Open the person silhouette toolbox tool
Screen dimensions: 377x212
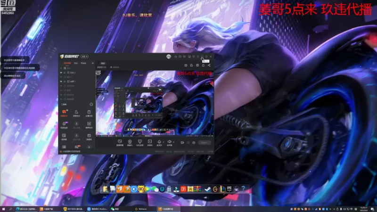[x=76, y=113]
